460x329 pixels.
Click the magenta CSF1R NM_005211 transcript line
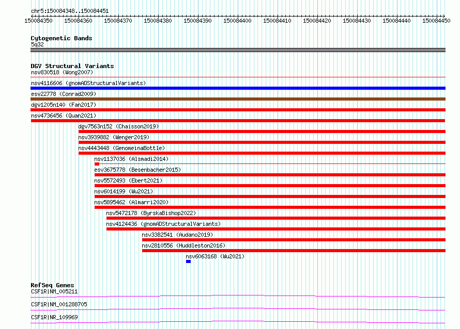point(238,296)
